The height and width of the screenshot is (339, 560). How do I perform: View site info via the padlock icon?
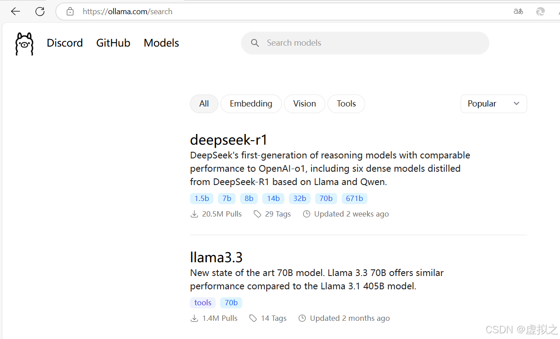pyautogui.click(x=70, y=12)
